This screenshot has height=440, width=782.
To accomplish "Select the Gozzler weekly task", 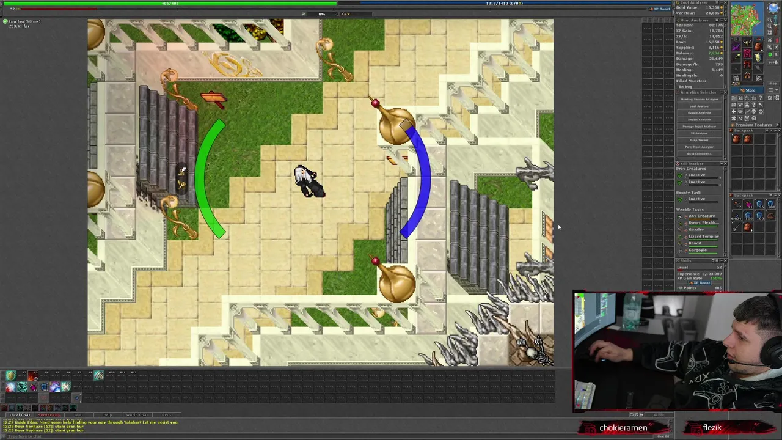I will 696,229.
